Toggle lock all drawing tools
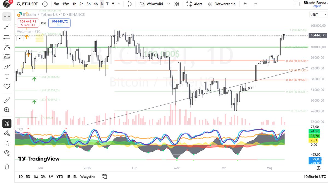The height and width of the screenshot is (183, 328). coord(7,143)
